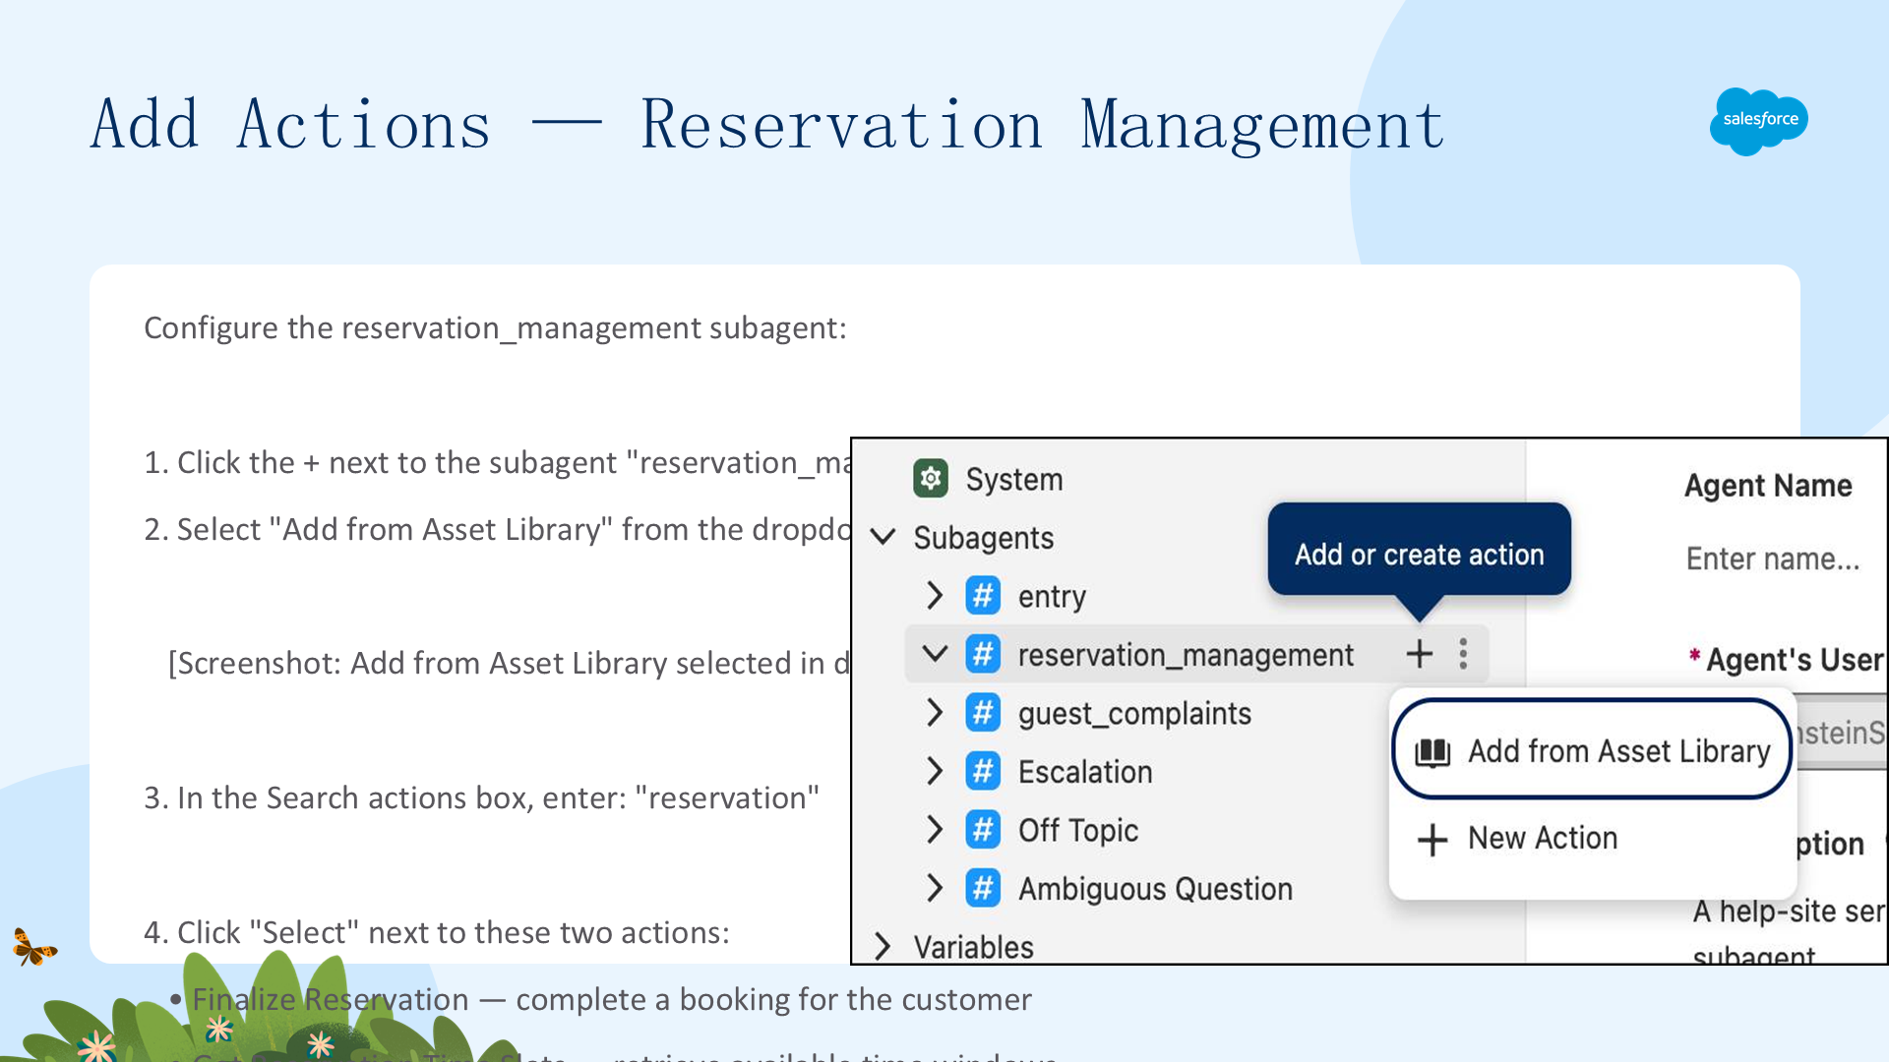1889x1062 pixels.
Task: Collapse the Subagents section
Action: [x=884, y=537]
